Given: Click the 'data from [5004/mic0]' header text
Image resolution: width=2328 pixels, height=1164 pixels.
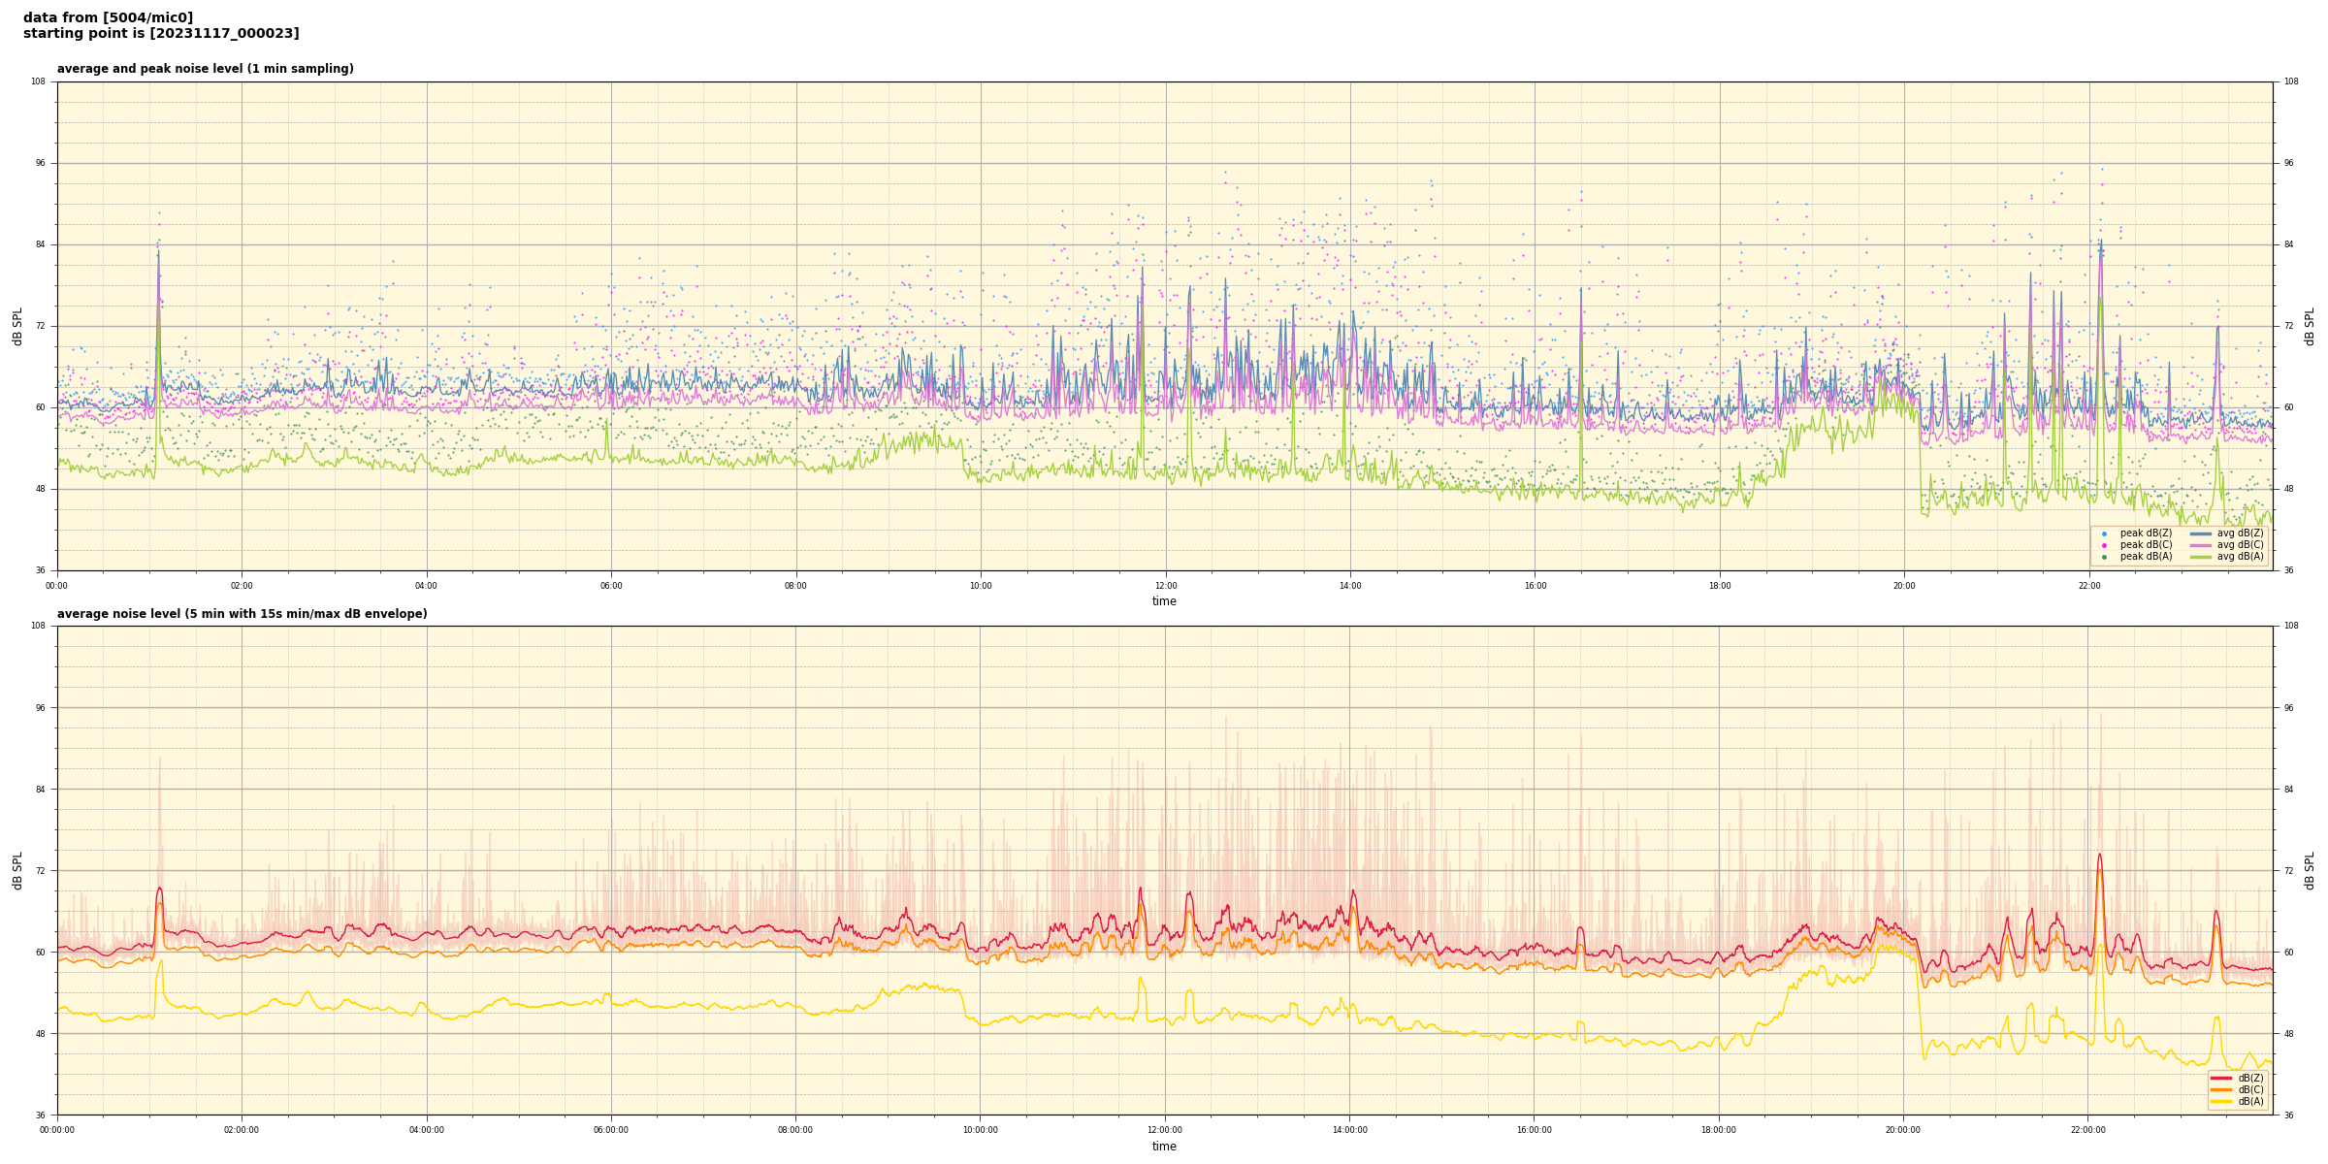Looking at the screenshot, I should click(108, 17).
